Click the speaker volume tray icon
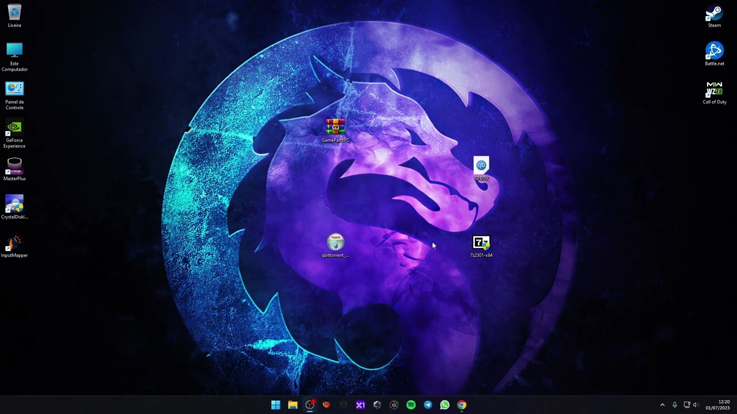Viewport: 737px width, 414px height. coord(696,405)
